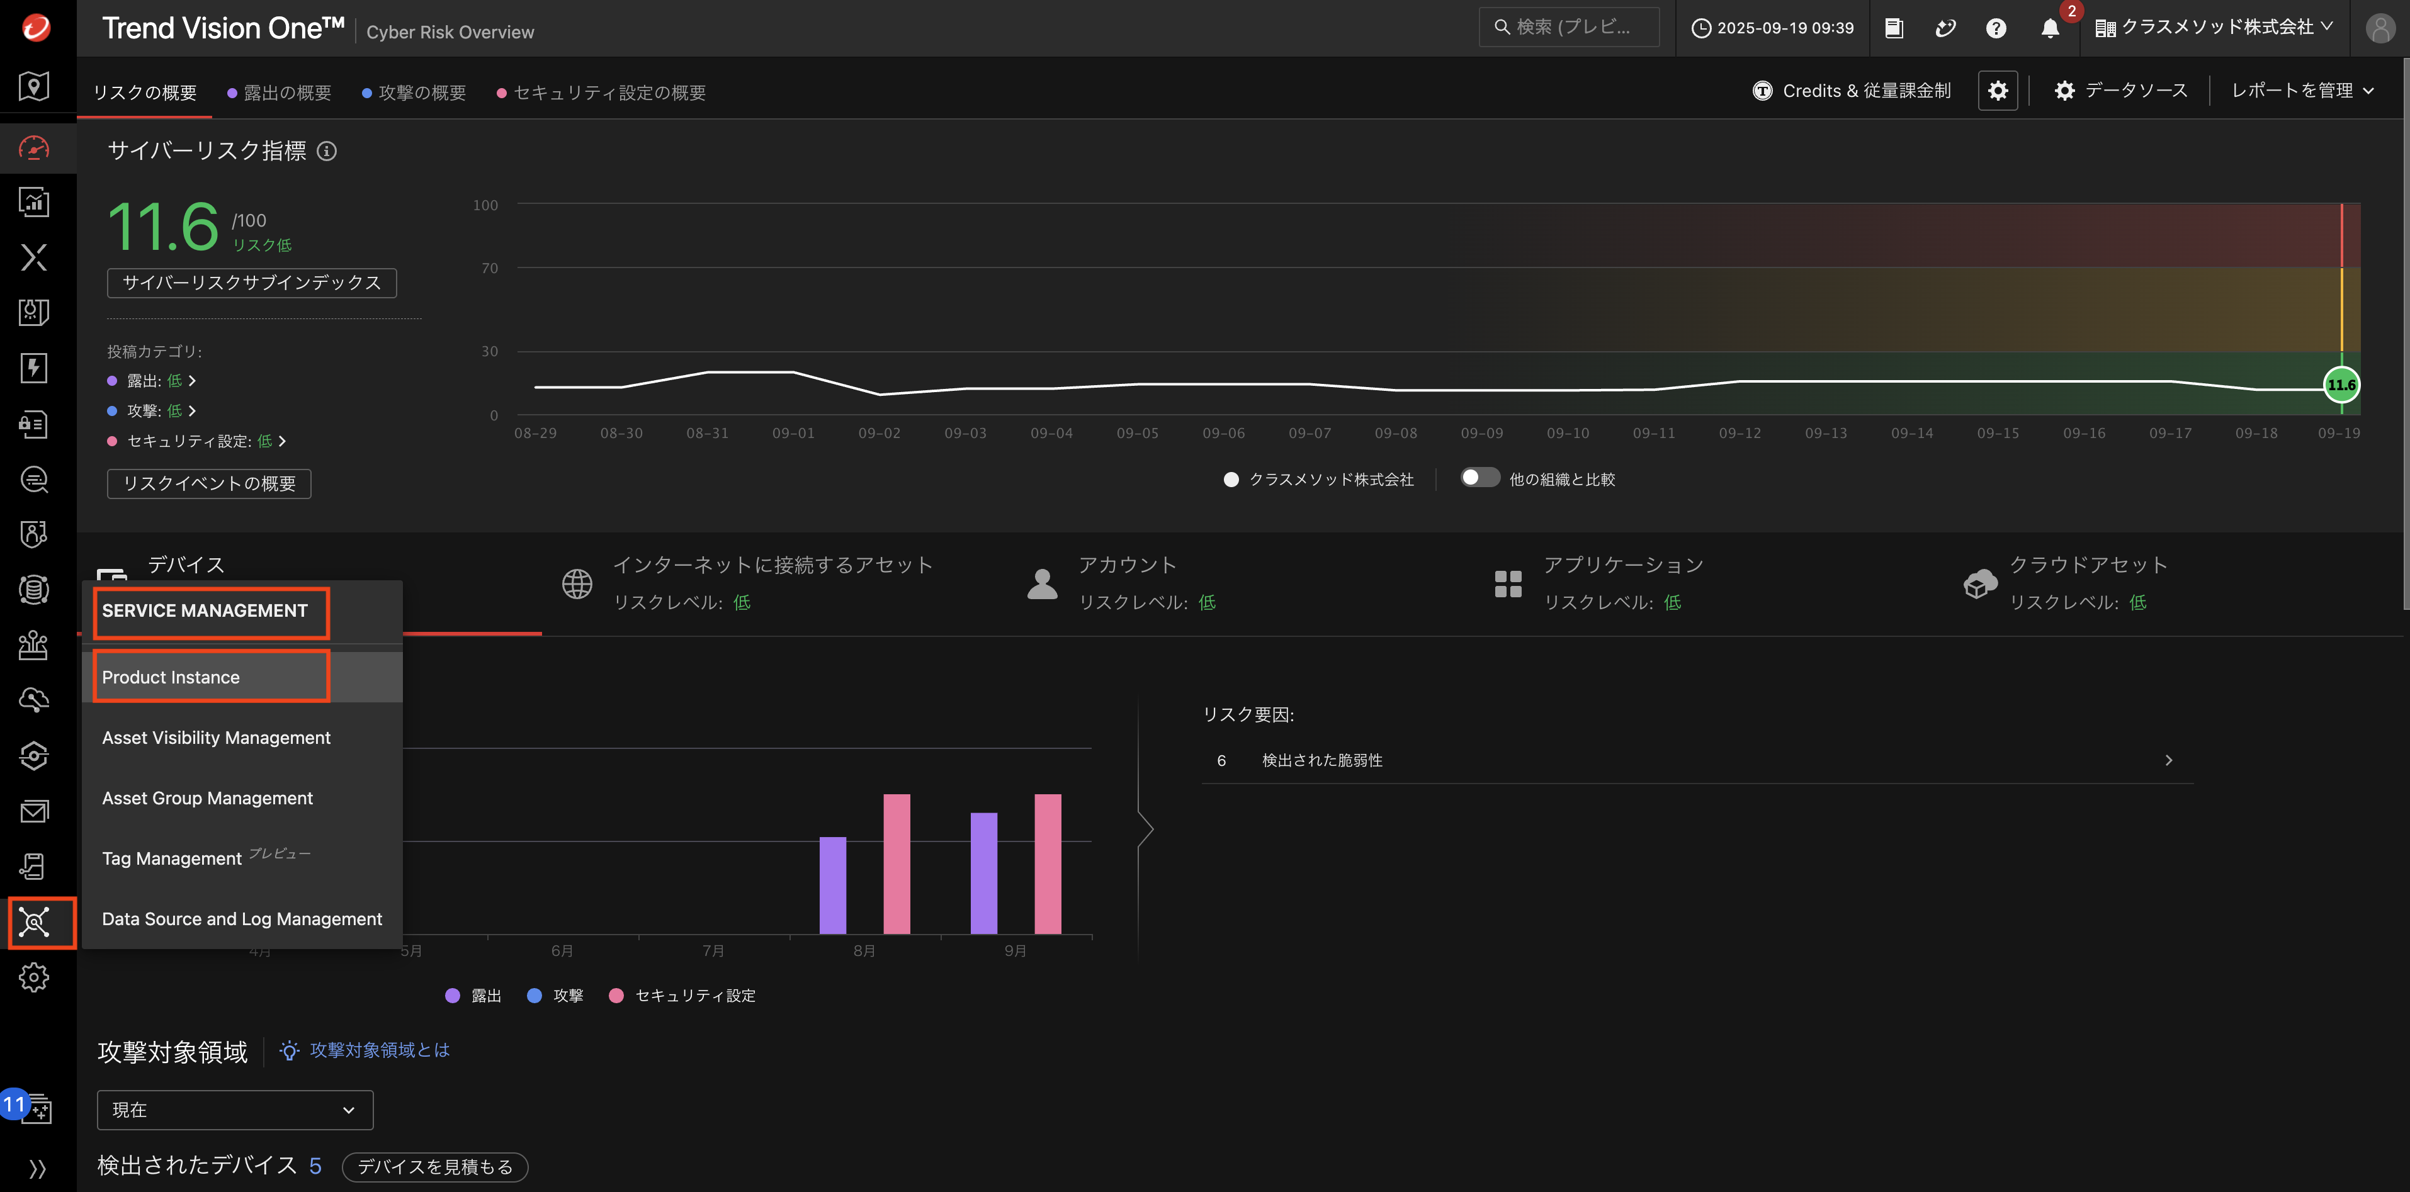Image resolution: width=2410 pixels, height=1192 pixels.
Task: Select the リスクの概要 tab
Action: pyautogui.click(x=145, y=93)
